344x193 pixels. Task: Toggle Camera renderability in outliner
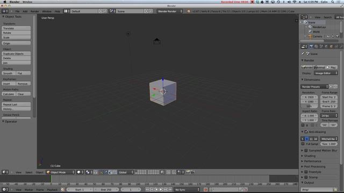tap(338, 36)
